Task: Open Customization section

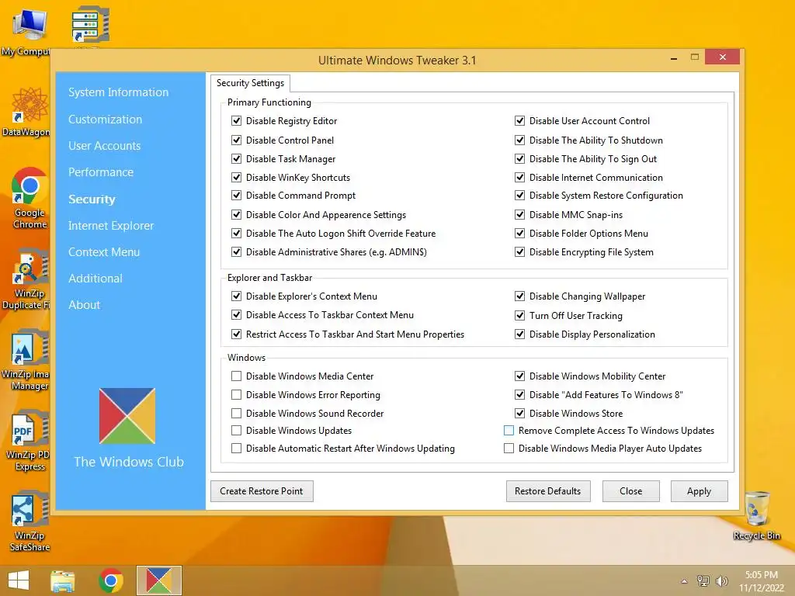Action: coord(105,119)
